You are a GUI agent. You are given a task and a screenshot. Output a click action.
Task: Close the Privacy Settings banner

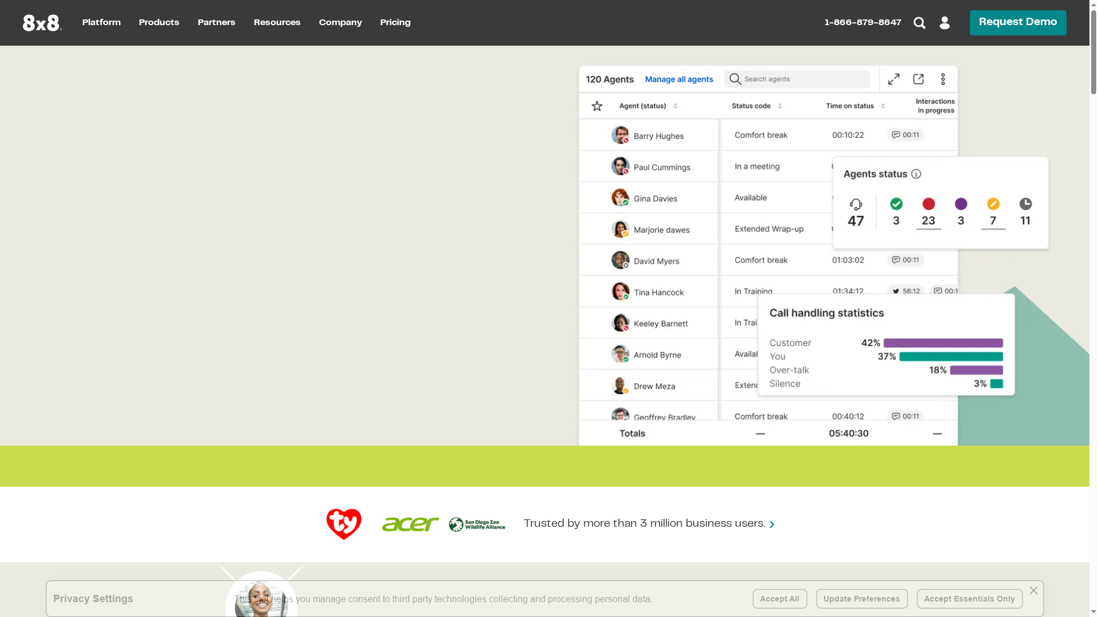1033,591
